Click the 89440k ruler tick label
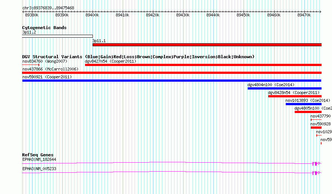This screenshot has width=332, height=194. pos(213,15)
